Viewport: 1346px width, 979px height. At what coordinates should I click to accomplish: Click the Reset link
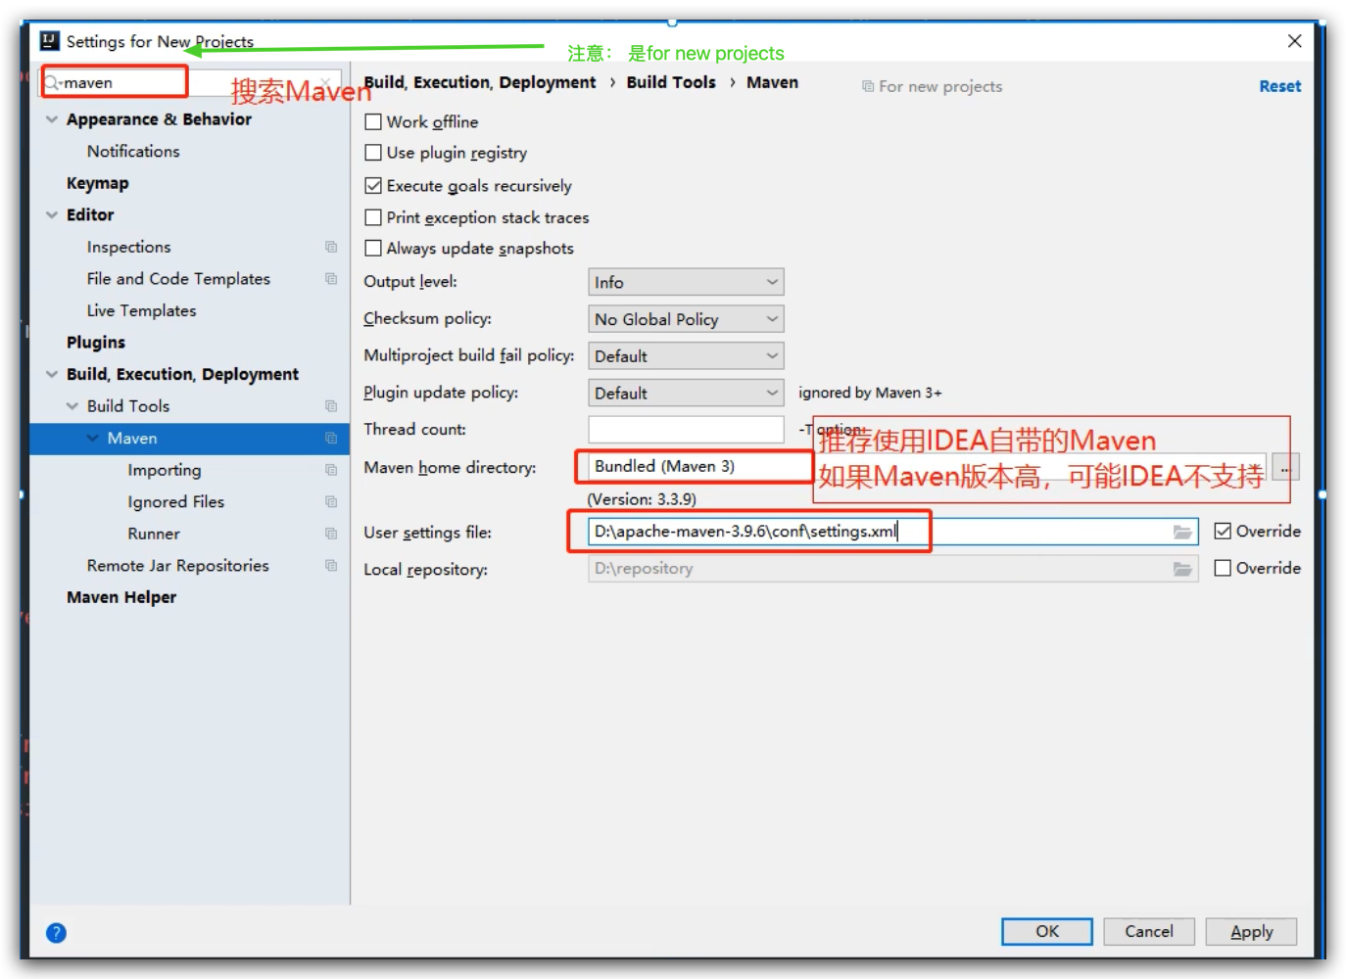[x=1279, y=86]
